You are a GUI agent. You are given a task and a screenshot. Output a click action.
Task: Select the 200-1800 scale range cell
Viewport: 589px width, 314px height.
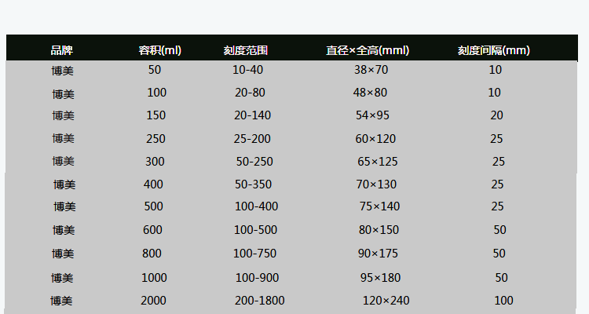pos(259,301)
